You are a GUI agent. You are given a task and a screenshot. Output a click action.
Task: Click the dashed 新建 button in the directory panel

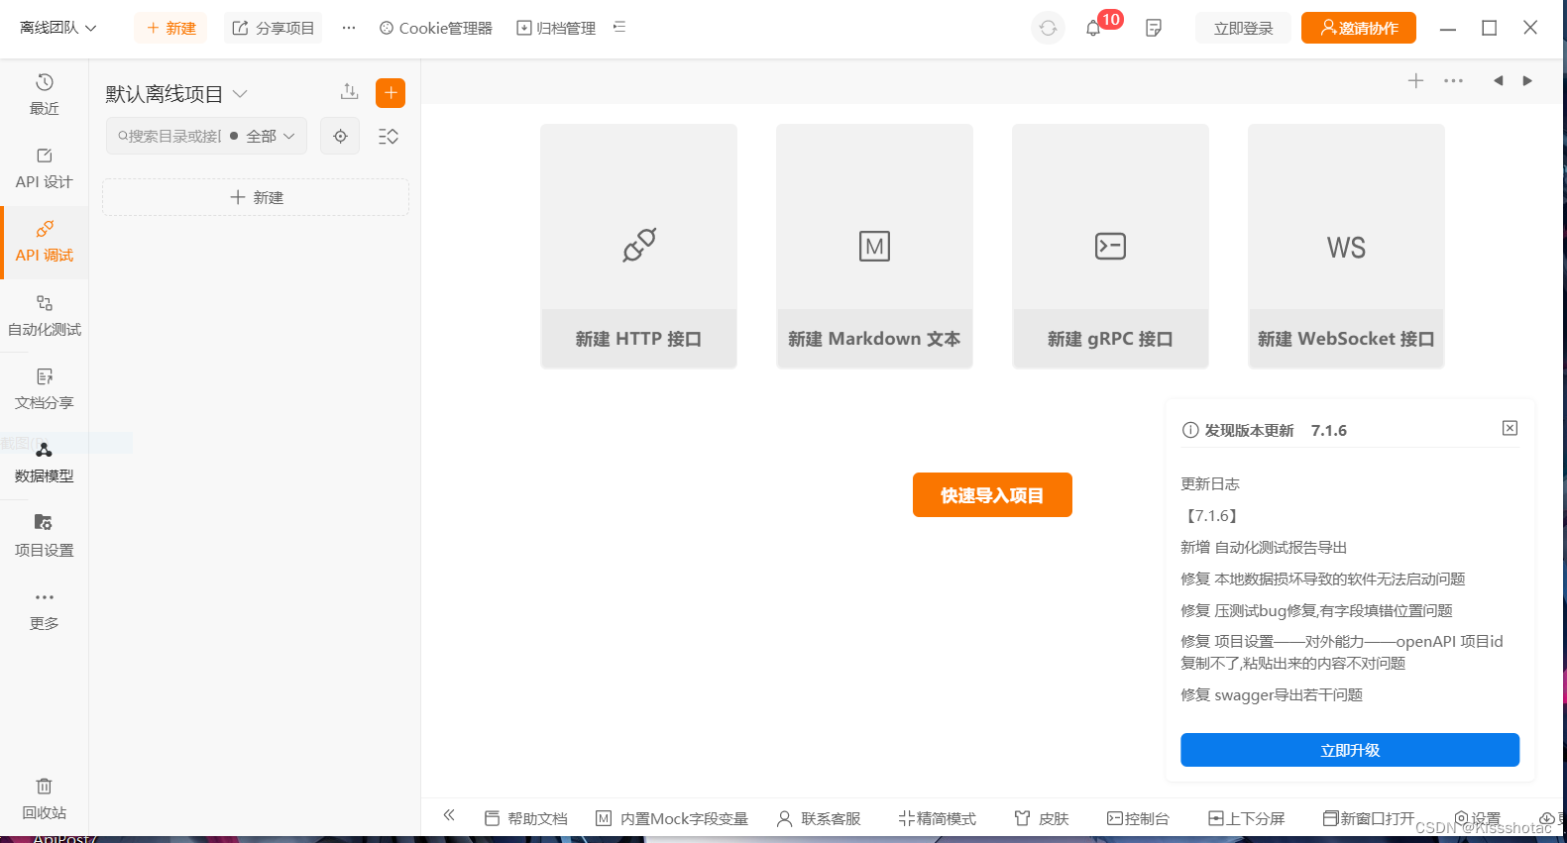256,197
